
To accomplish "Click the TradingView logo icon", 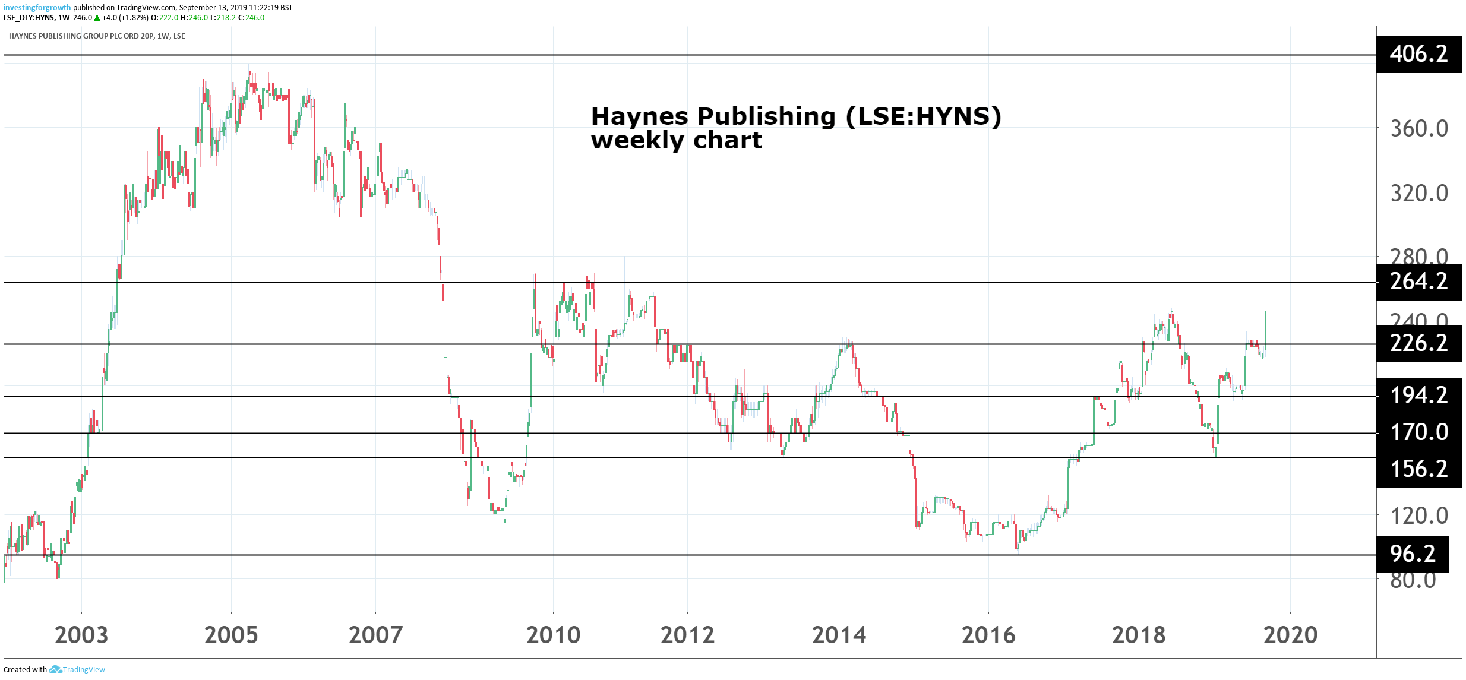I will [x=55, y=669].
